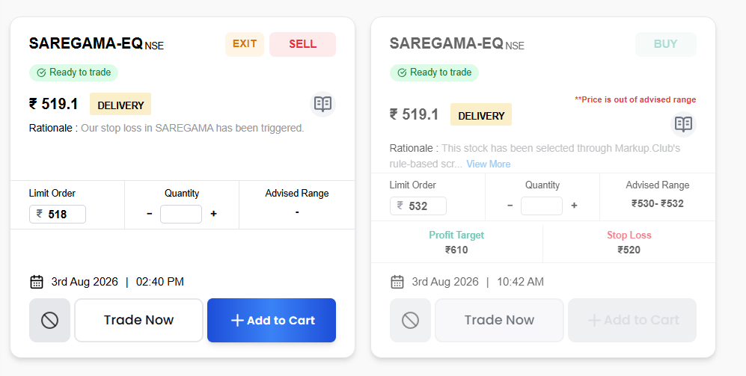Click the empty quantity field on SELL card
Viewport: 746px width, 376px height.
coord(181,215)
